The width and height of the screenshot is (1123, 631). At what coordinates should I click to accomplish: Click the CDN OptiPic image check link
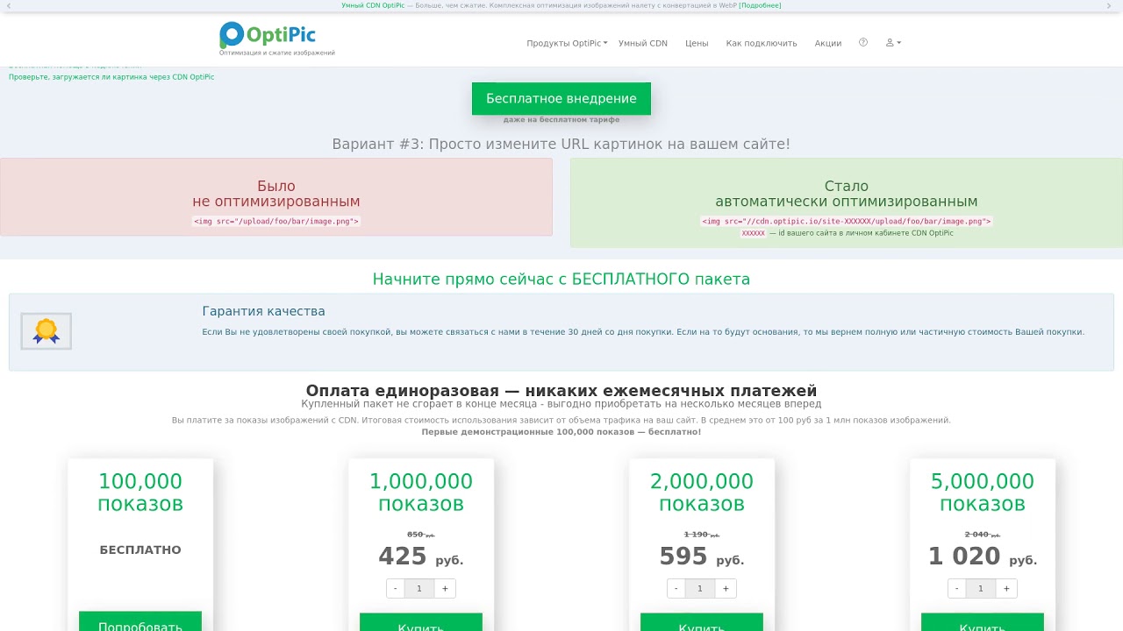click(111, 77)
